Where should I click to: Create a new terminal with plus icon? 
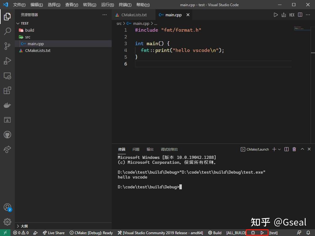tap(274, 149)
